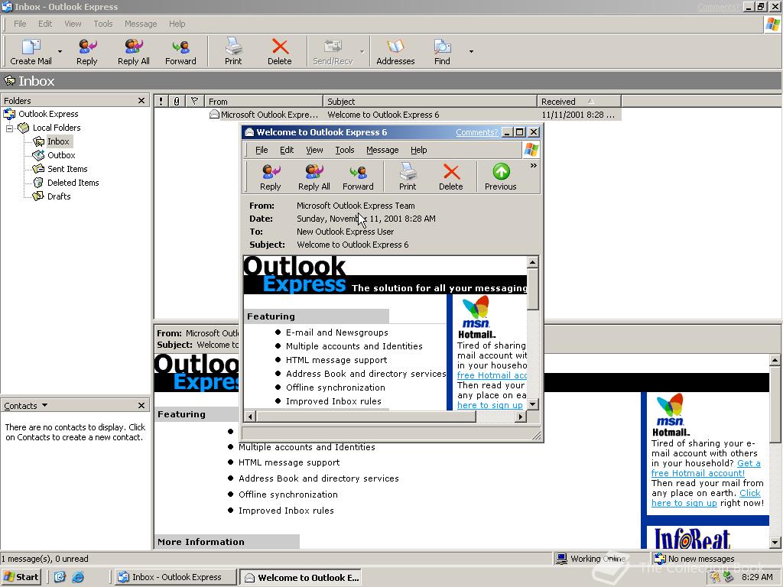783x587 pixels.
Task: Open Tools menu in message window
Action: point(345,150)
